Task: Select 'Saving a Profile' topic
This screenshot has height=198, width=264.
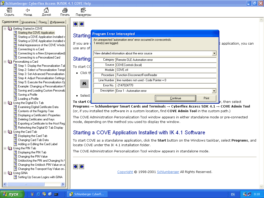Action: point(28,95)
